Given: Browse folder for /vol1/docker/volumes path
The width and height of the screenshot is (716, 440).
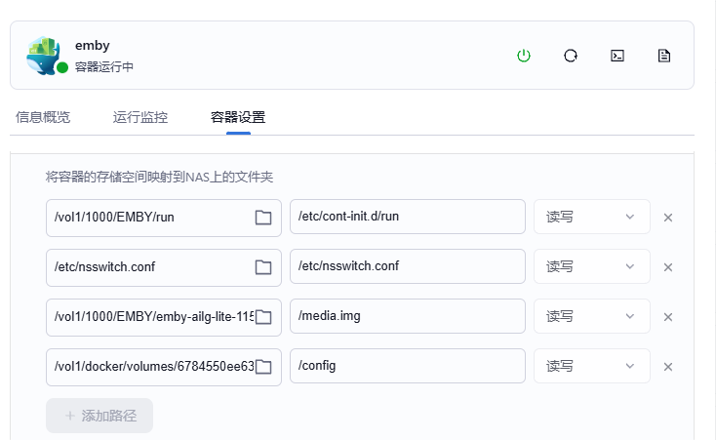Looking at the screenshot, I should click(263, 367).
